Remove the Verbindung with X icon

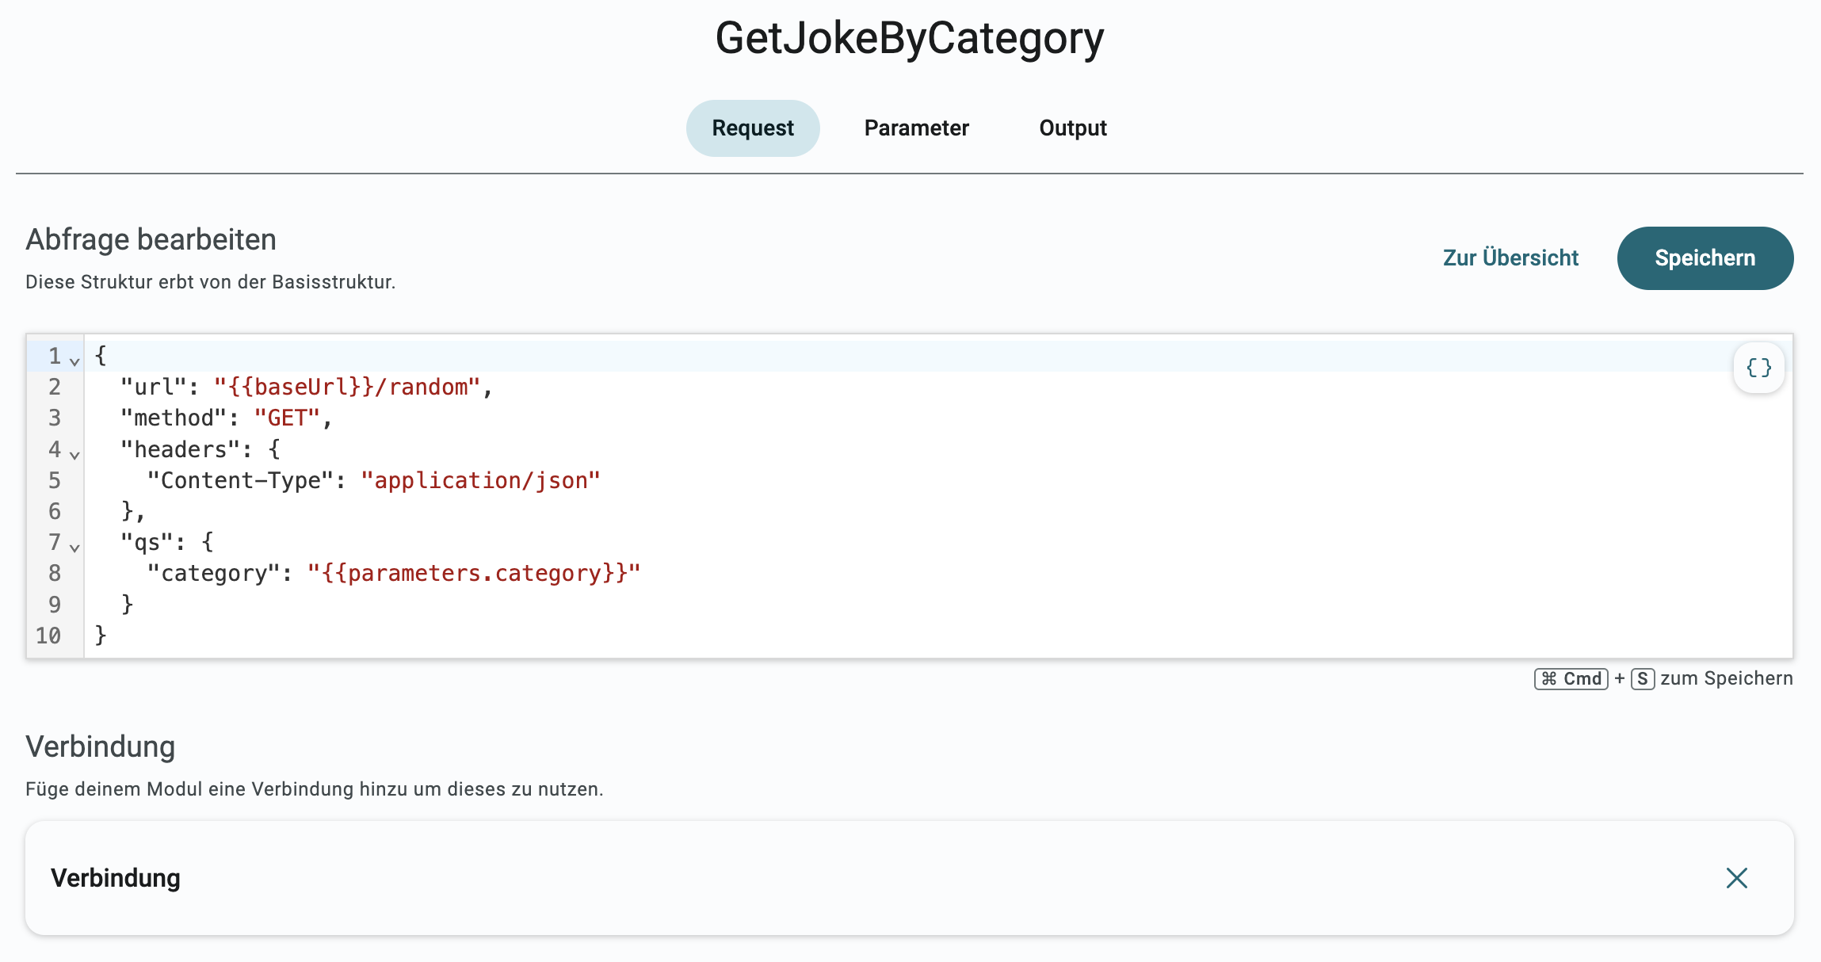tap(1736, 878)
